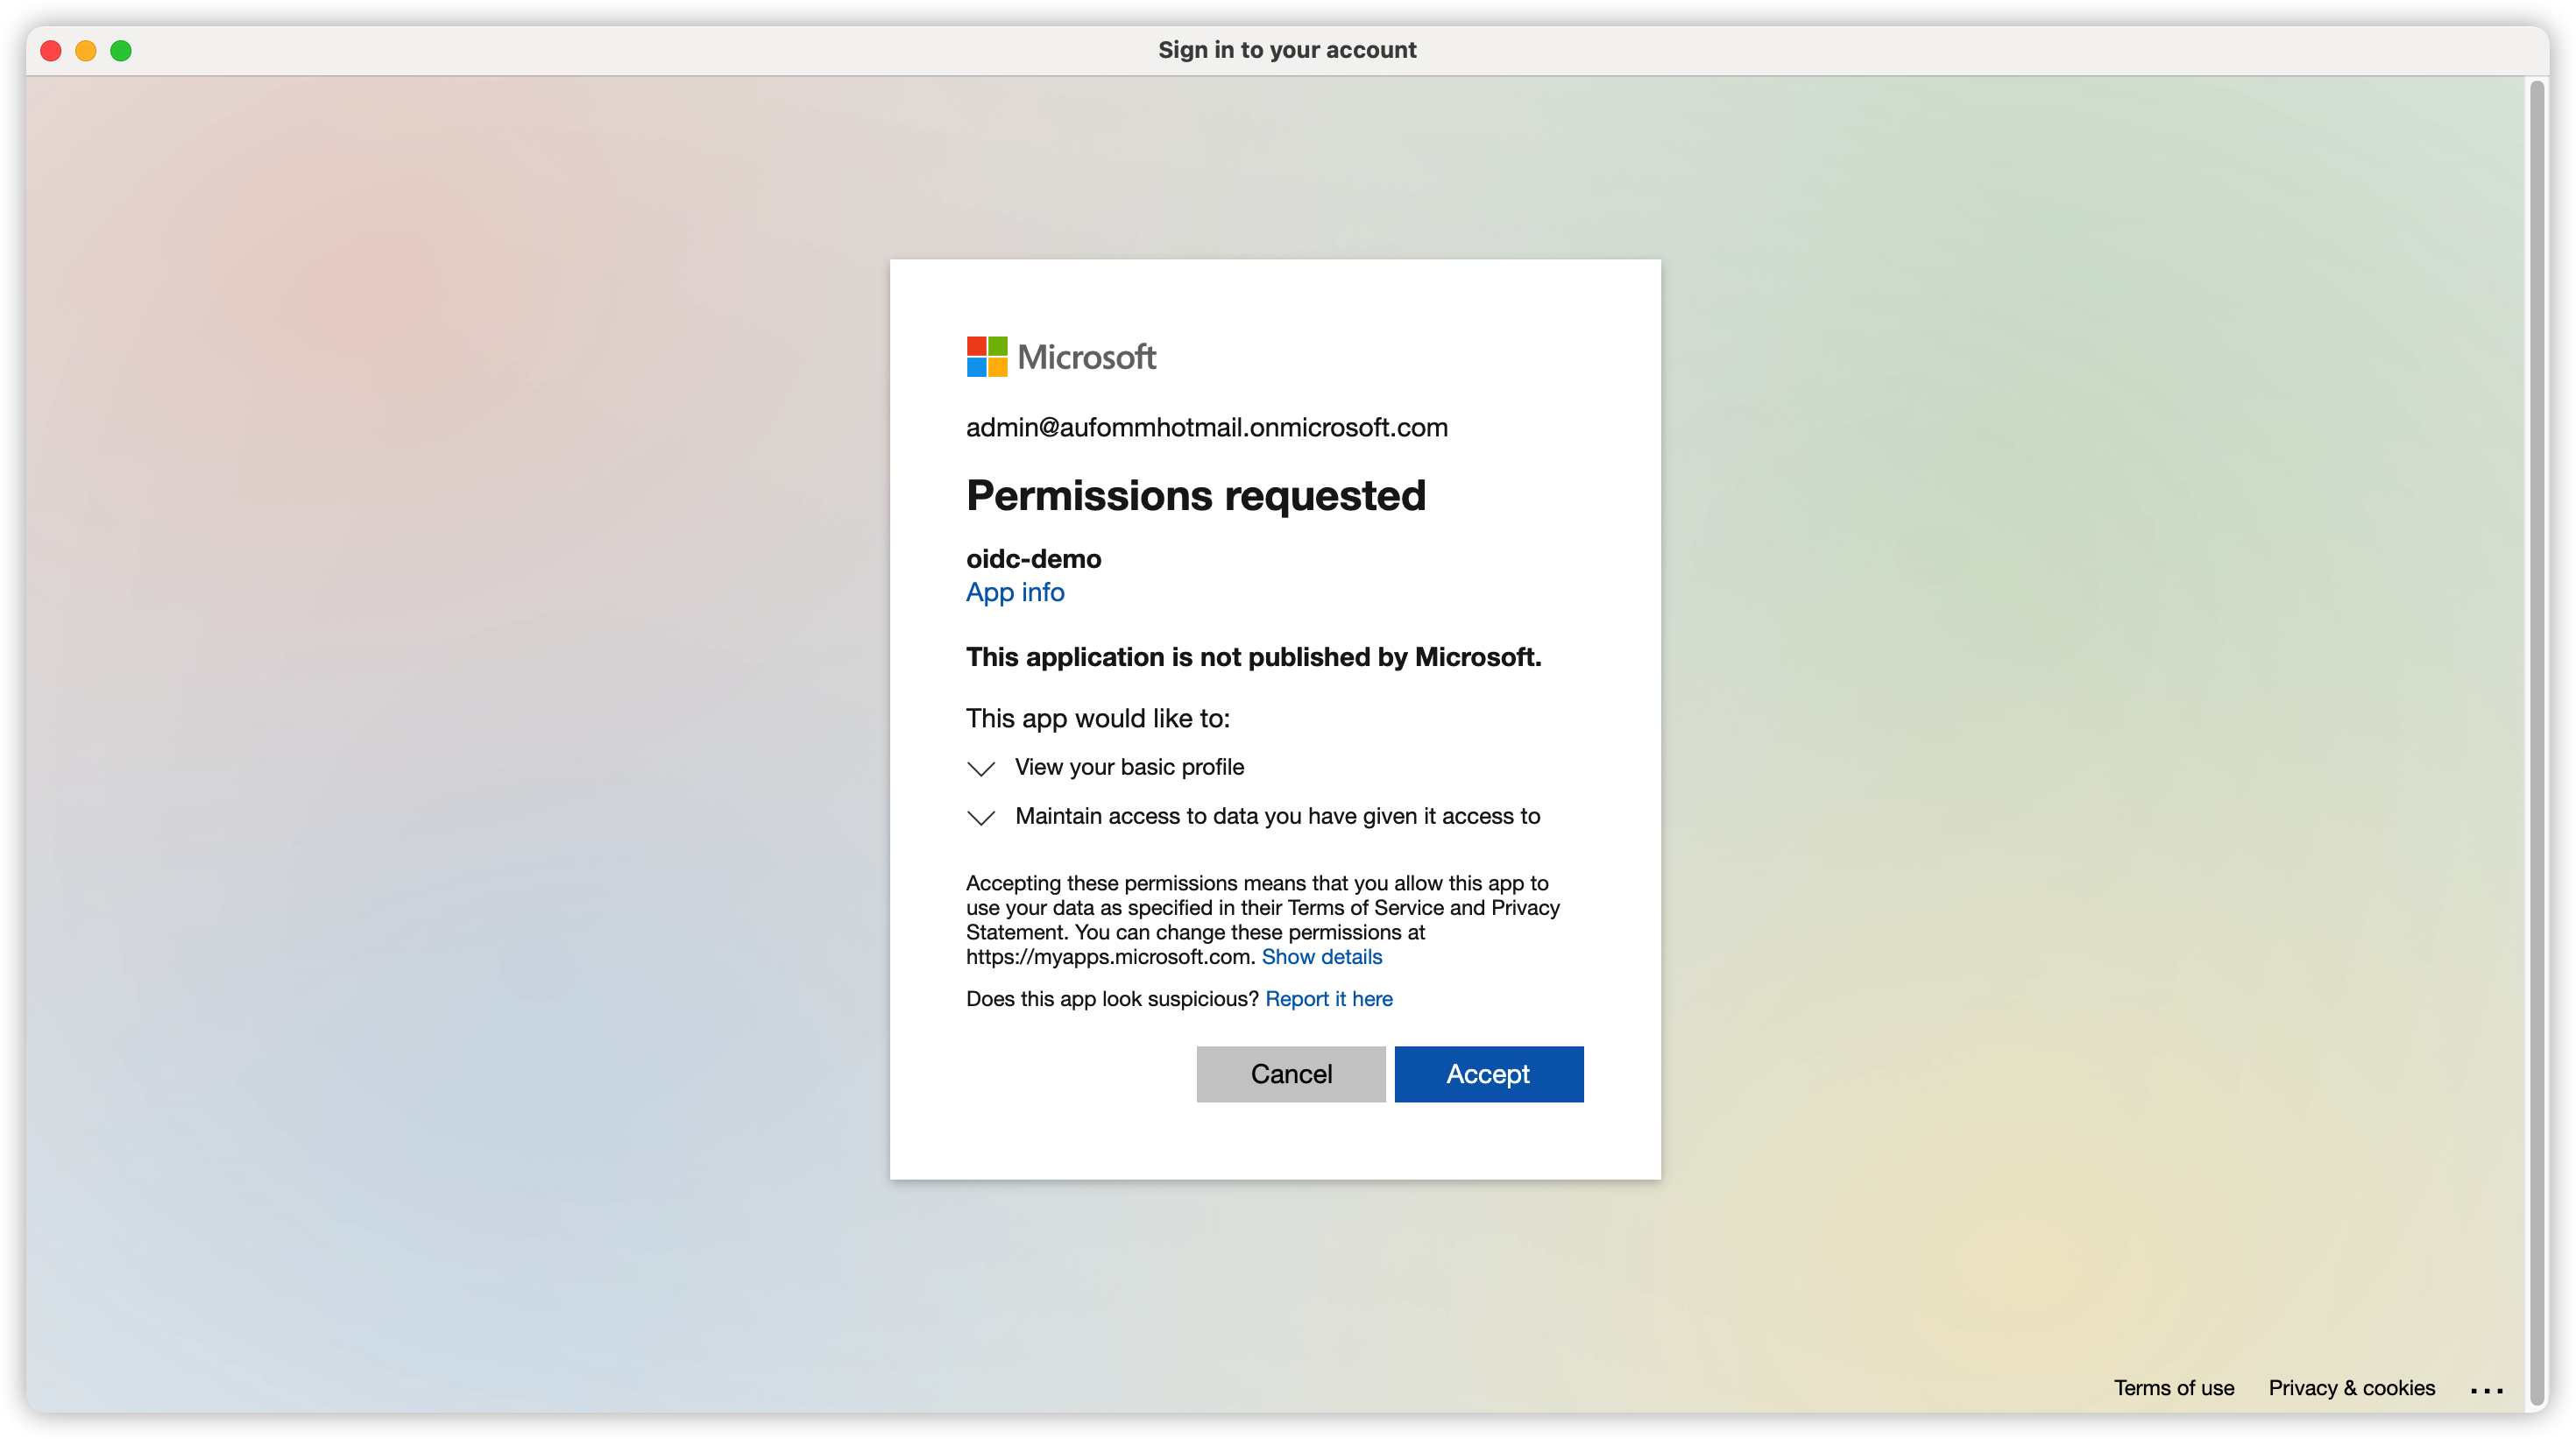2576x1439 pixels.
Task: Open the Terms of use footer link
Action: click(2173, 1387)
